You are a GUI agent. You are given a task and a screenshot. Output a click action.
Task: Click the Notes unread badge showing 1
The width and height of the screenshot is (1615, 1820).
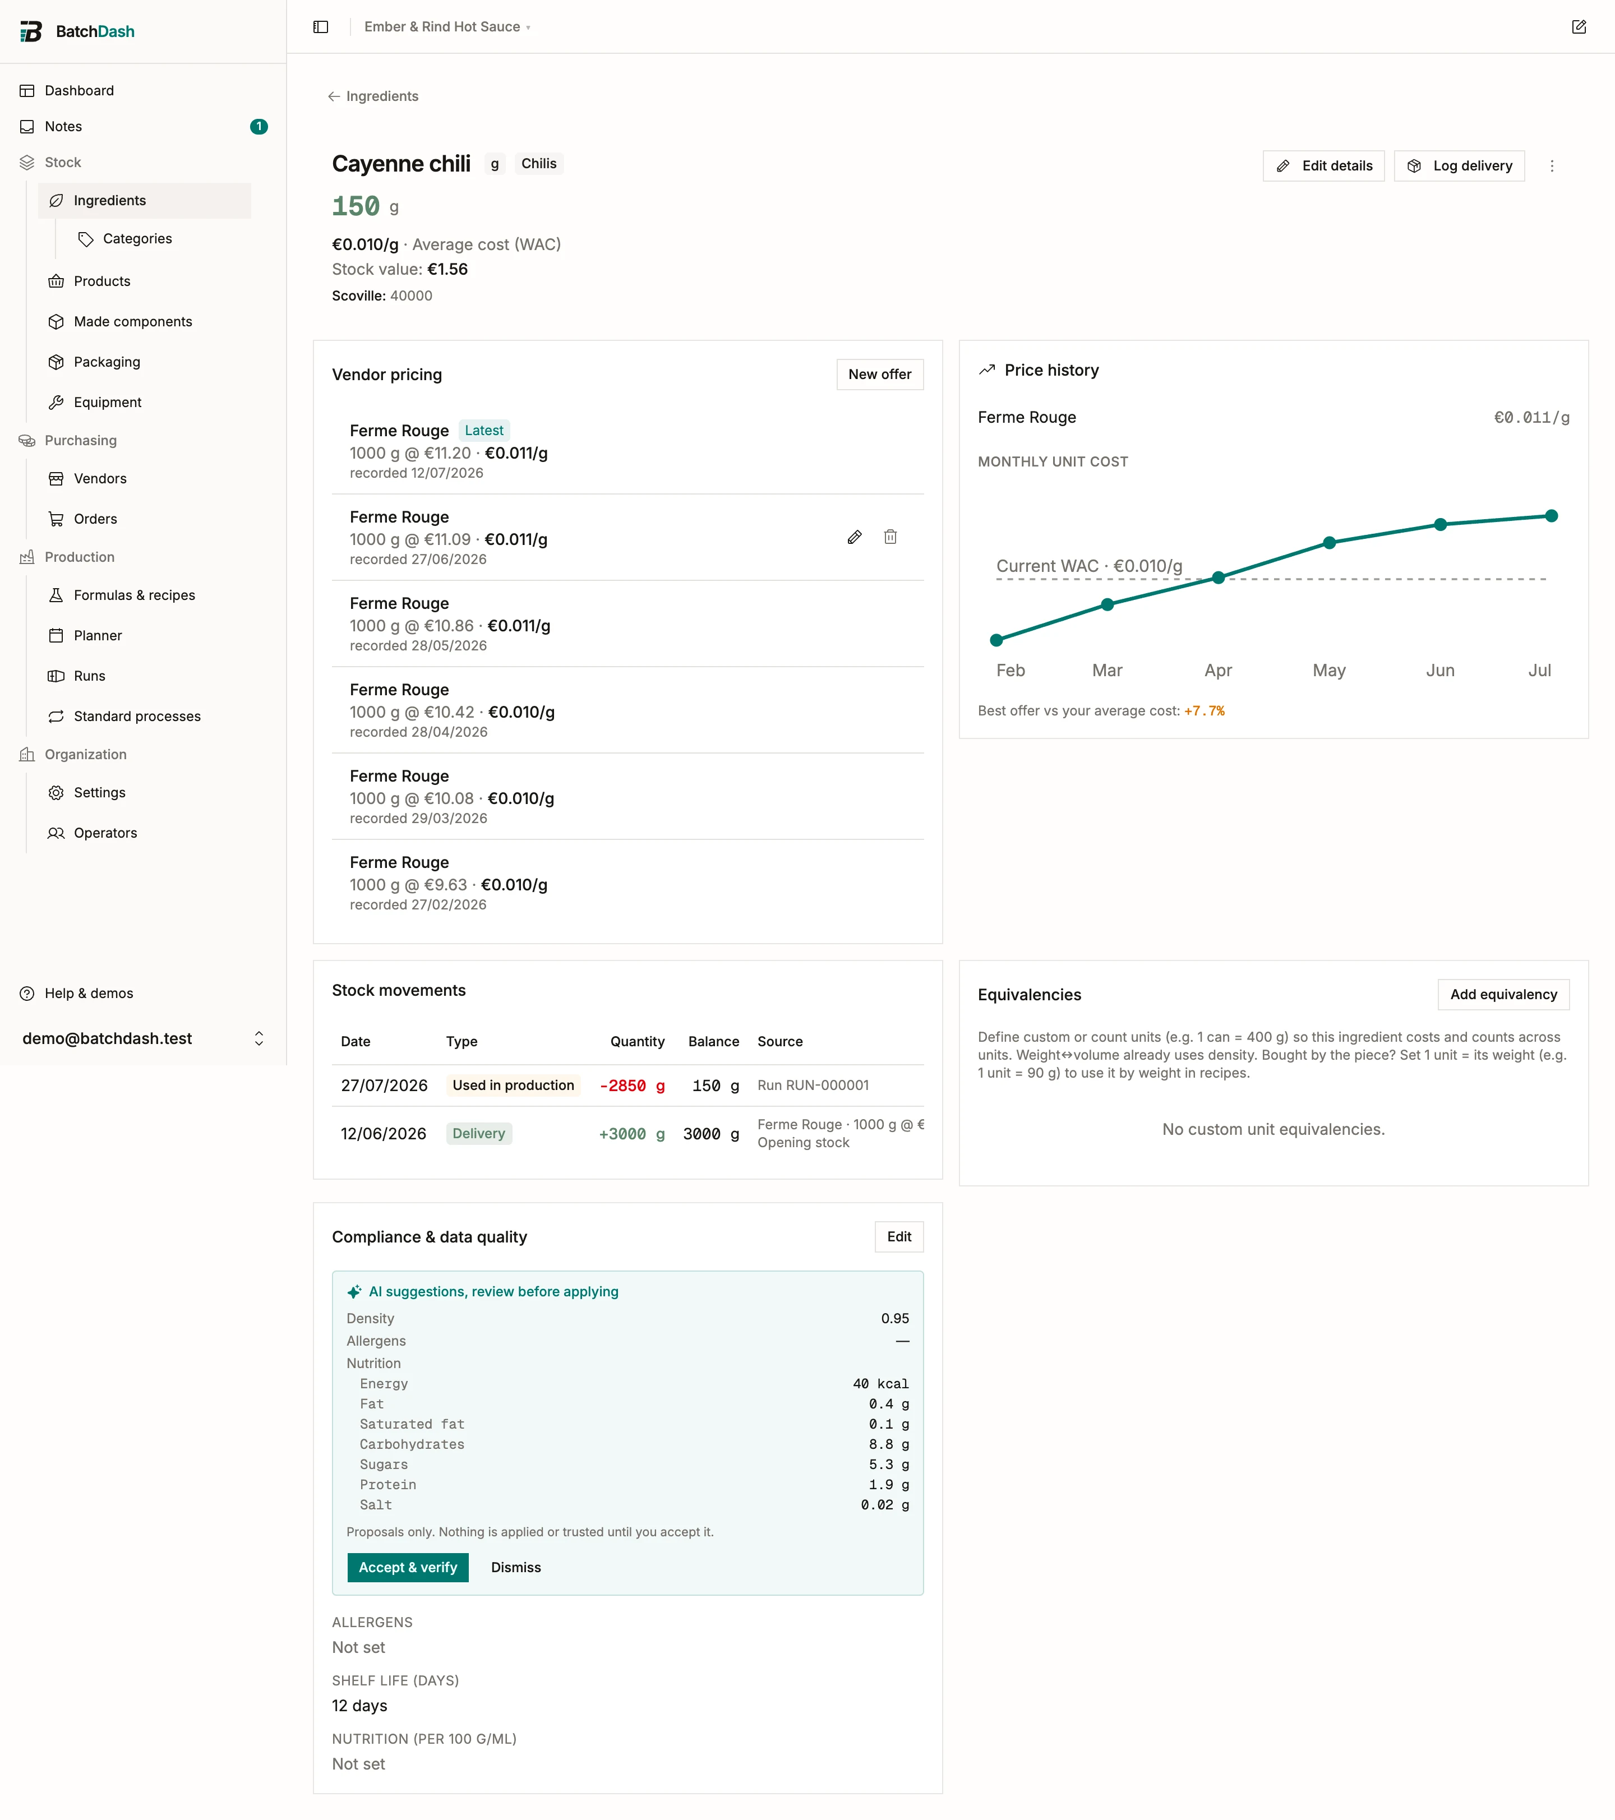click(x=259, y=127)
